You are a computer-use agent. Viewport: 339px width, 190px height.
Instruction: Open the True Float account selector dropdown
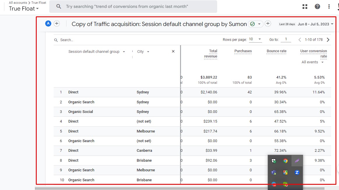[x=24, y=9]
